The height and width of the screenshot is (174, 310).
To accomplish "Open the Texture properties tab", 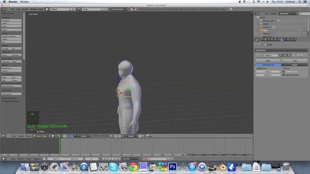I will click(x=291, y=40).
